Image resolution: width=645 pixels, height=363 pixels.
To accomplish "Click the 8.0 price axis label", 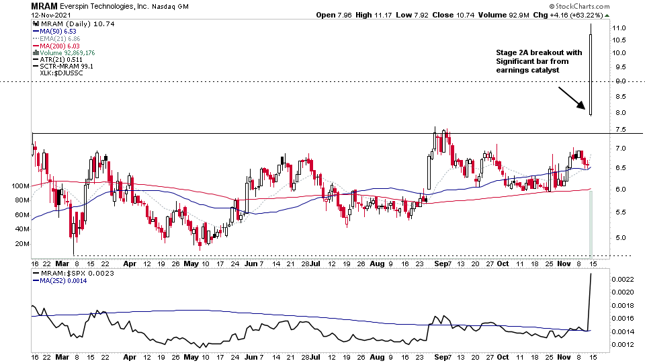I will click(x=621, y=112).
